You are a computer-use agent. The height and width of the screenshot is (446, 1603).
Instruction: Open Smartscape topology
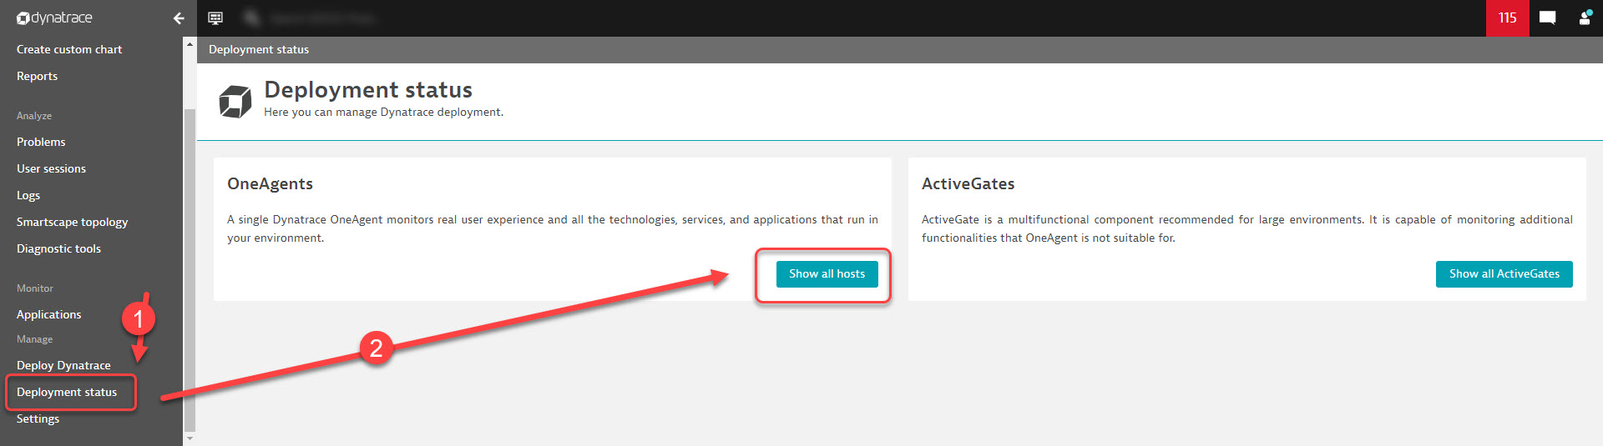pyautogui.click(x=73, y=223)
